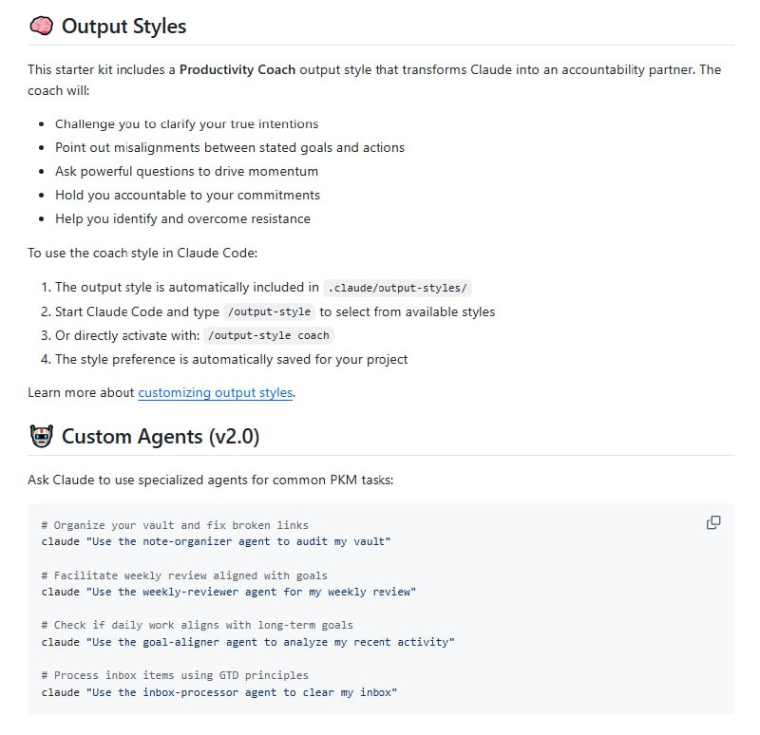Click the 'Organize your vault' code comment
This screenshot has height=735, width=760.
click(x=175, y=525)
